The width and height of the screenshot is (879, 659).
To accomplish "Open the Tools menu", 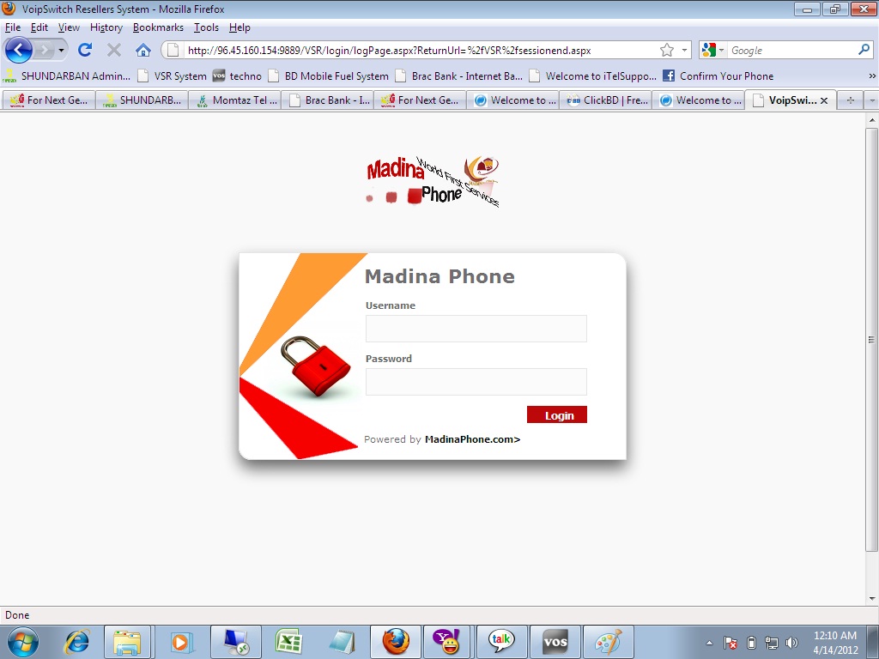I will (x=206, y=27).
